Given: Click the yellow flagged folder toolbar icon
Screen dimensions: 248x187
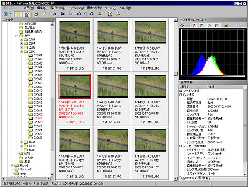Looking at the screenshot, I should coord(44,14).
